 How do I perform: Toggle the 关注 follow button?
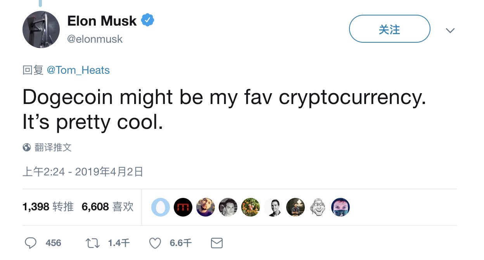click(389, 29)
